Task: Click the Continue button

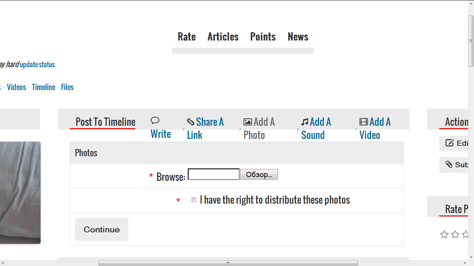Action: pos(102,229)
